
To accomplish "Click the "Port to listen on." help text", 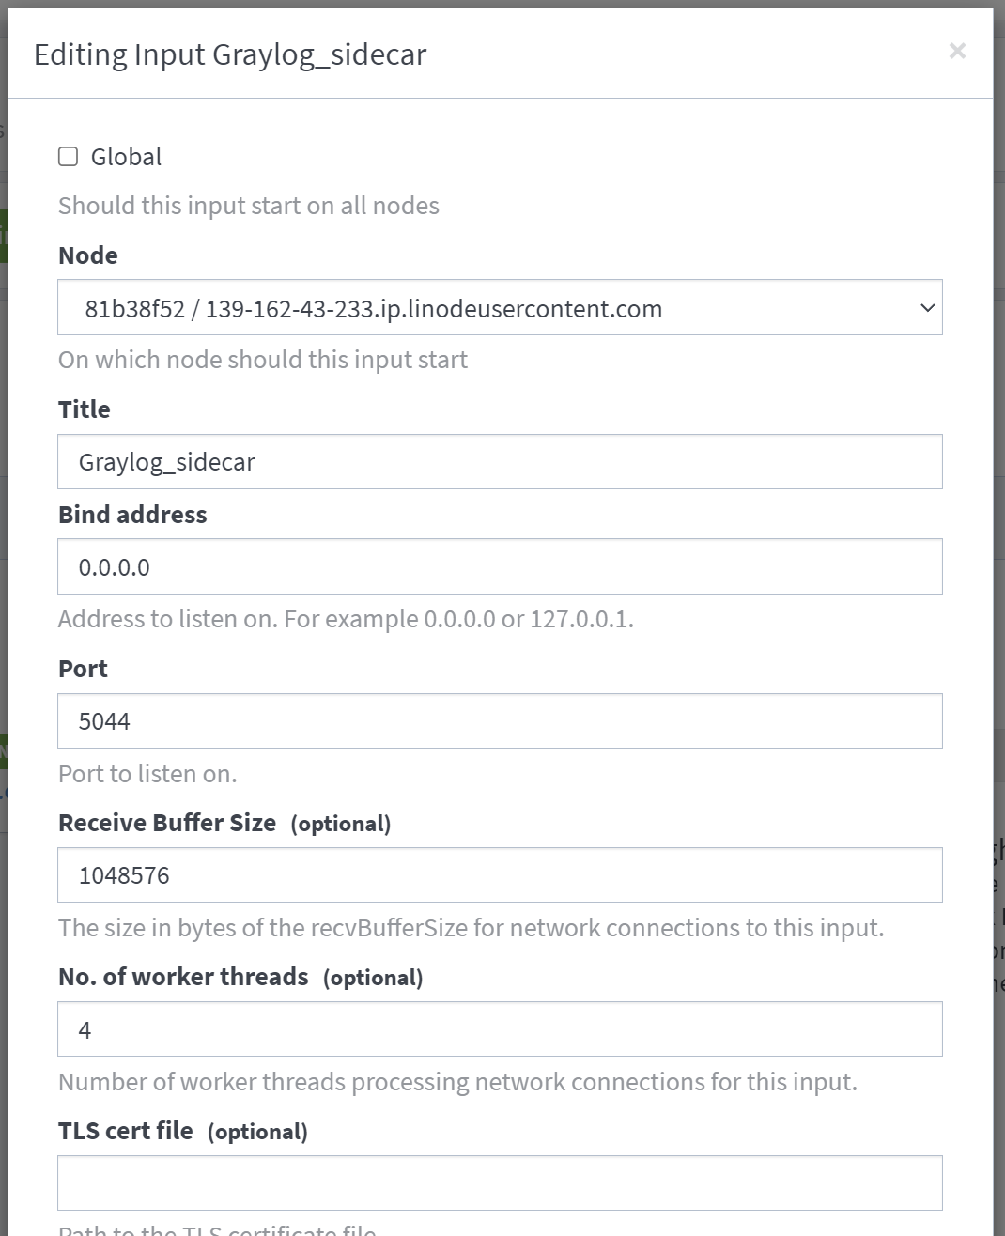I will point(147,774).
